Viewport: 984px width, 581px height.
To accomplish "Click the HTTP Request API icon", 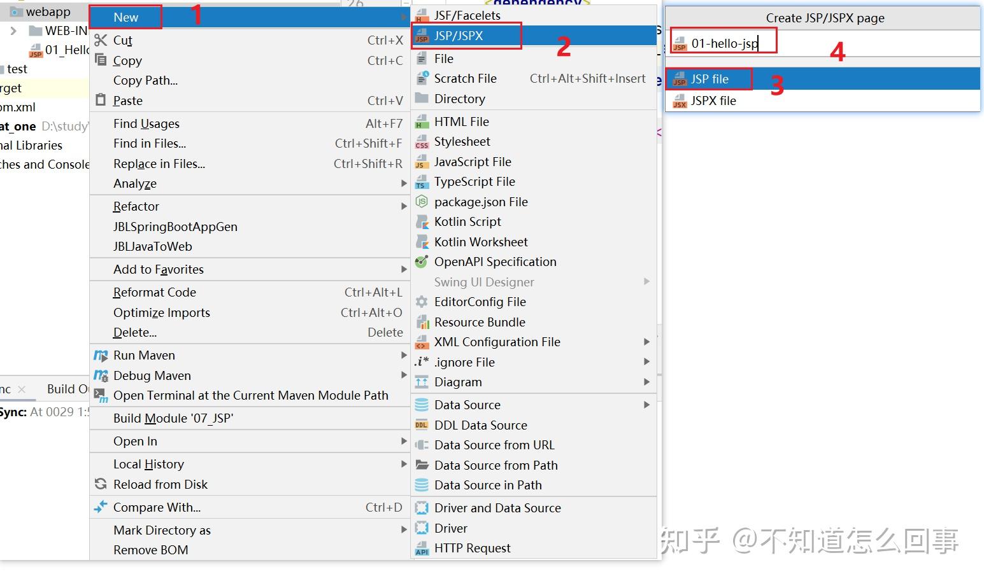I will coord(422,548).
